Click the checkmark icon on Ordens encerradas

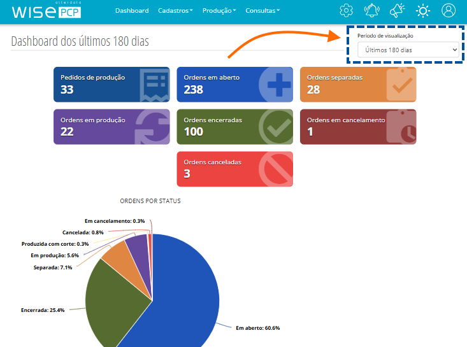[276, 127]
